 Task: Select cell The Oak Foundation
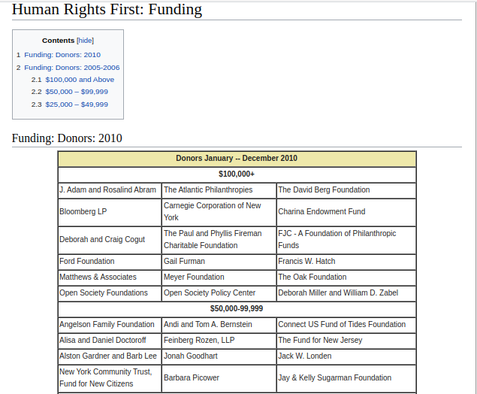(346, 277)
